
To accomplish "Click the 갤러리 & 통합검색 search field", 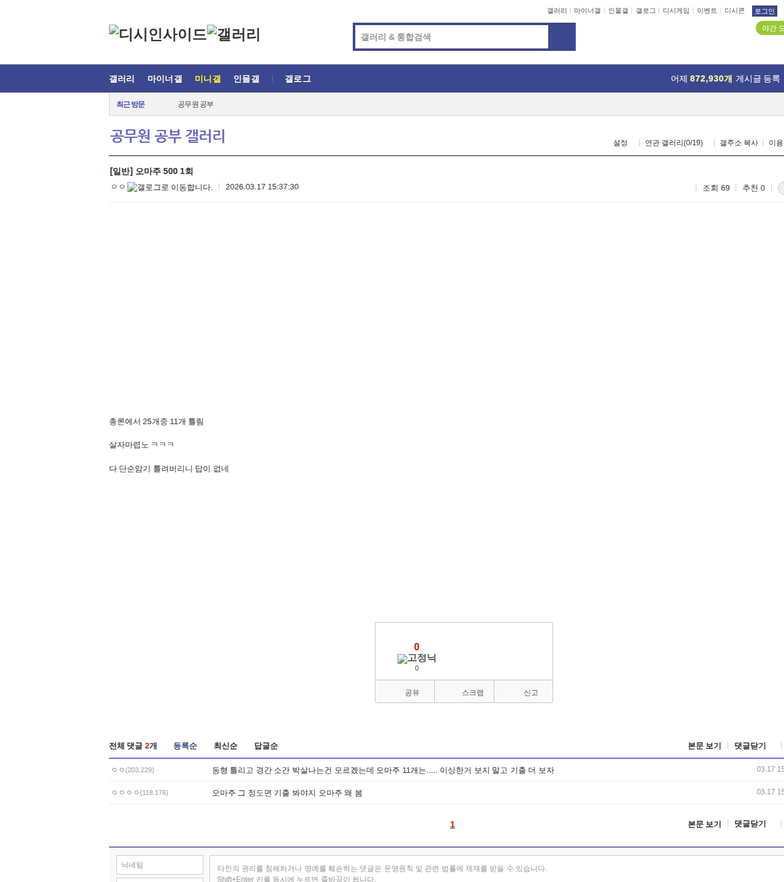I will tap(452, 37).
